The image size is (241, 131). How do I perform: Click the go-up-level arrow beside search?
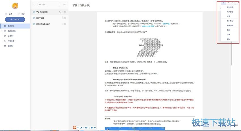point(34,5)
